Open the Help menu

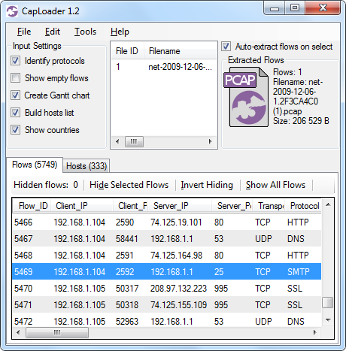(x=120, y=32)
